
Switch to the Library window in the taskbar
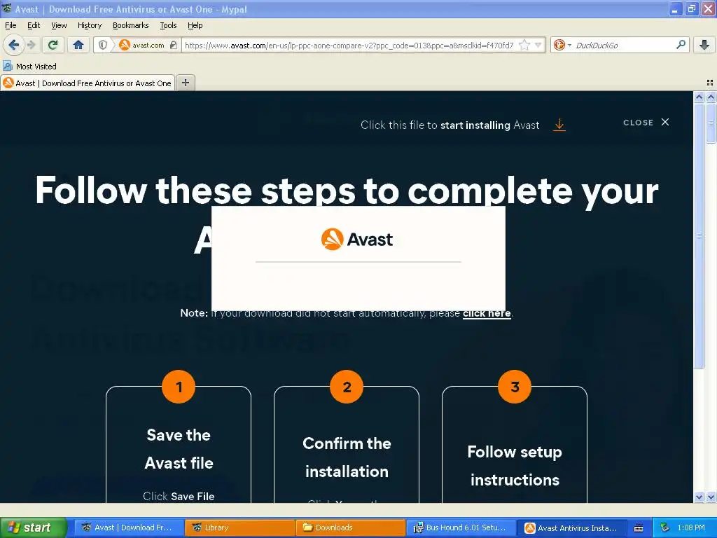pos(240,527)
